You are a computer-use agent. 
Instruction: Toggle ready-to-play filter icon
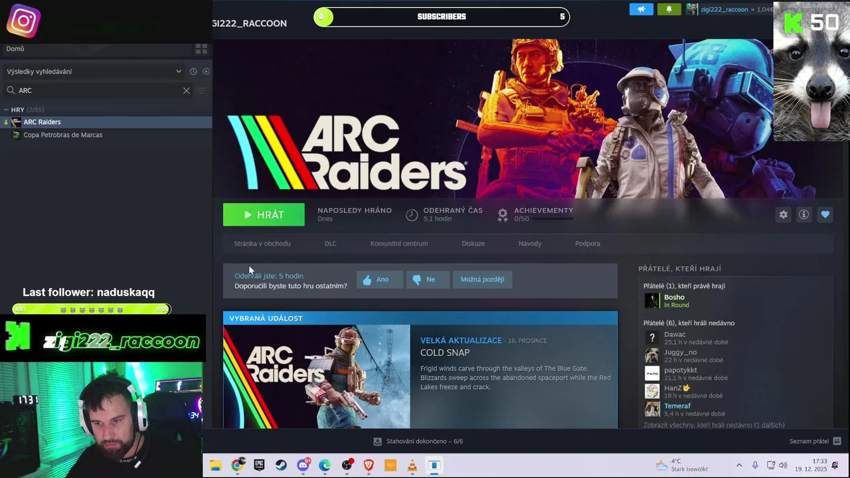point(206,72)
